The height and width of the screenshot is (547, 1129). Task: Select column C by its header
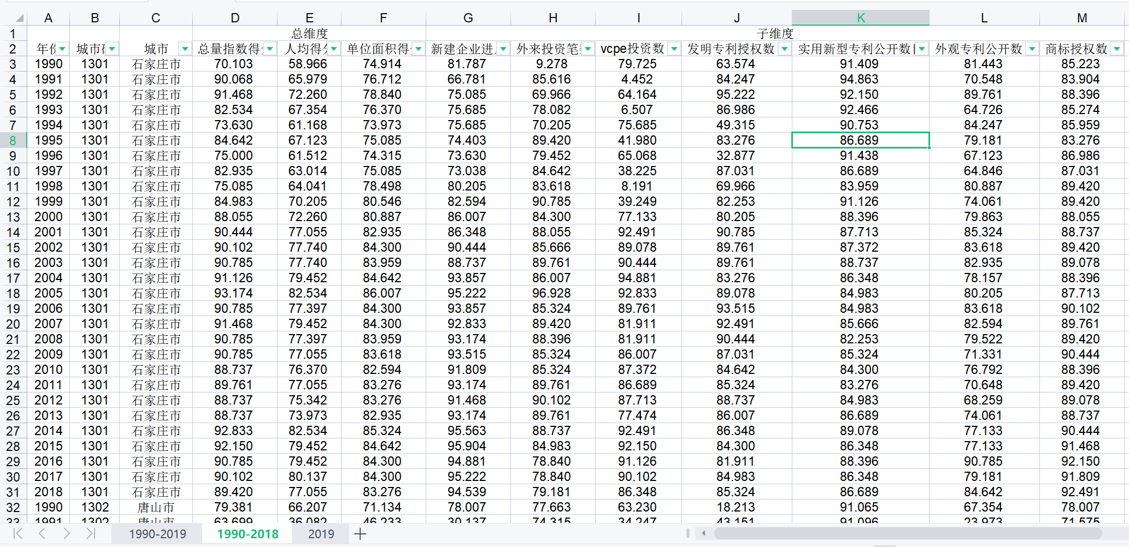pyautogui.click(x=156, y=18)
